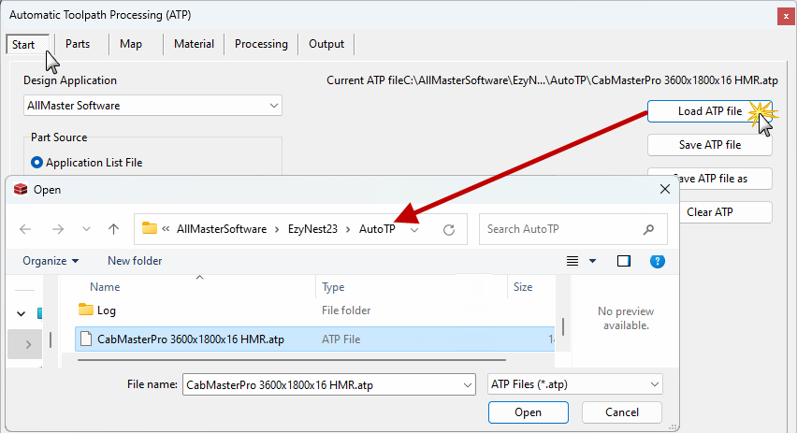This screenshot has height=433, width=797.
Task: Click the Refresh button beside address bar
Action: (x=449, y=229)
